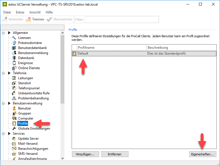Select the Gruppen tree item
The width and height of the screenshot is (220, 166).
25,113
